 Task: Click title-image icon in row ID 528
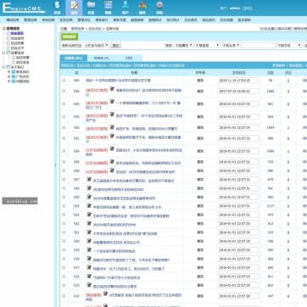coord(112,170)
